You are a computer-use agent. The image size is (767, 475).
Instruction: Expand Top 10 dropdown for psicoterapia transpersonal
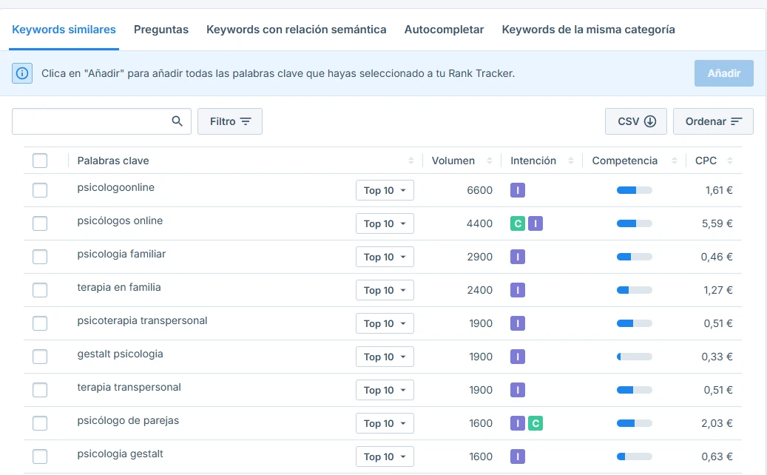point(385,323)
